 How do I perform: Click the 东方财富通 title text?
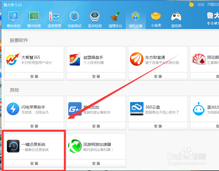(155, 57)
